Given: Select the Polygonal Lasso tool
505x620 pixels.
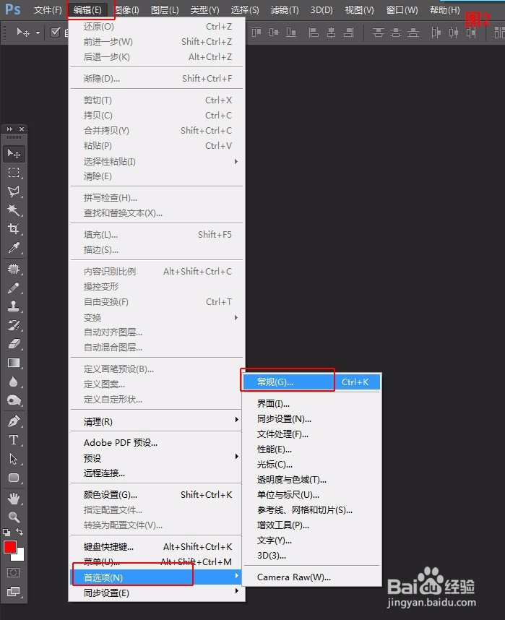Looking at the screenshot, I should pos(14,191).
